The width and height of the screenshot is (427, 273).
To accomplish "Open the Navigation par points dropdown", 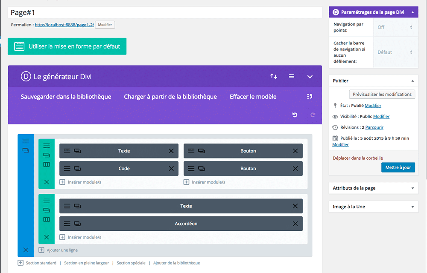I will [x=395, y=27].
